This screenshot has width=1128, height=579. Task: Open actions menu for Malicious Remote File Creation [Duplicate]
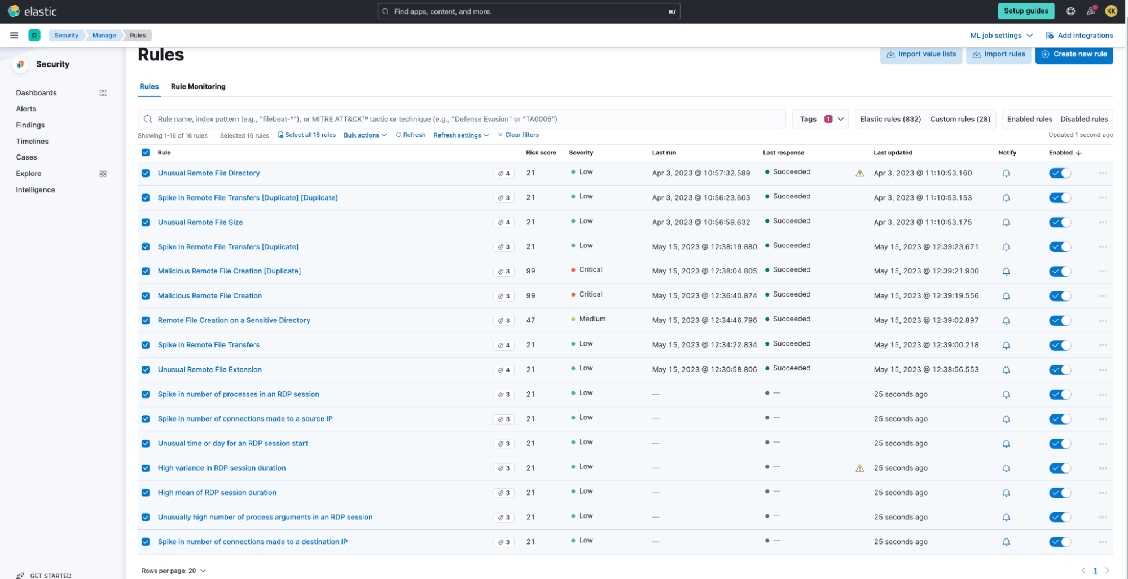[1103, 271]
